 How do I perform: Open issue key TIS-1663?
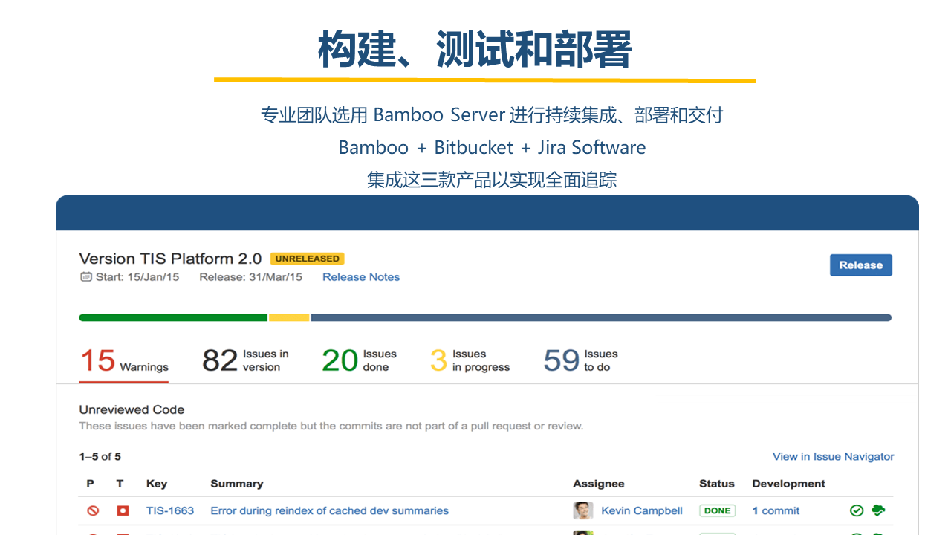pyautogui.click(x=170, y=511)
